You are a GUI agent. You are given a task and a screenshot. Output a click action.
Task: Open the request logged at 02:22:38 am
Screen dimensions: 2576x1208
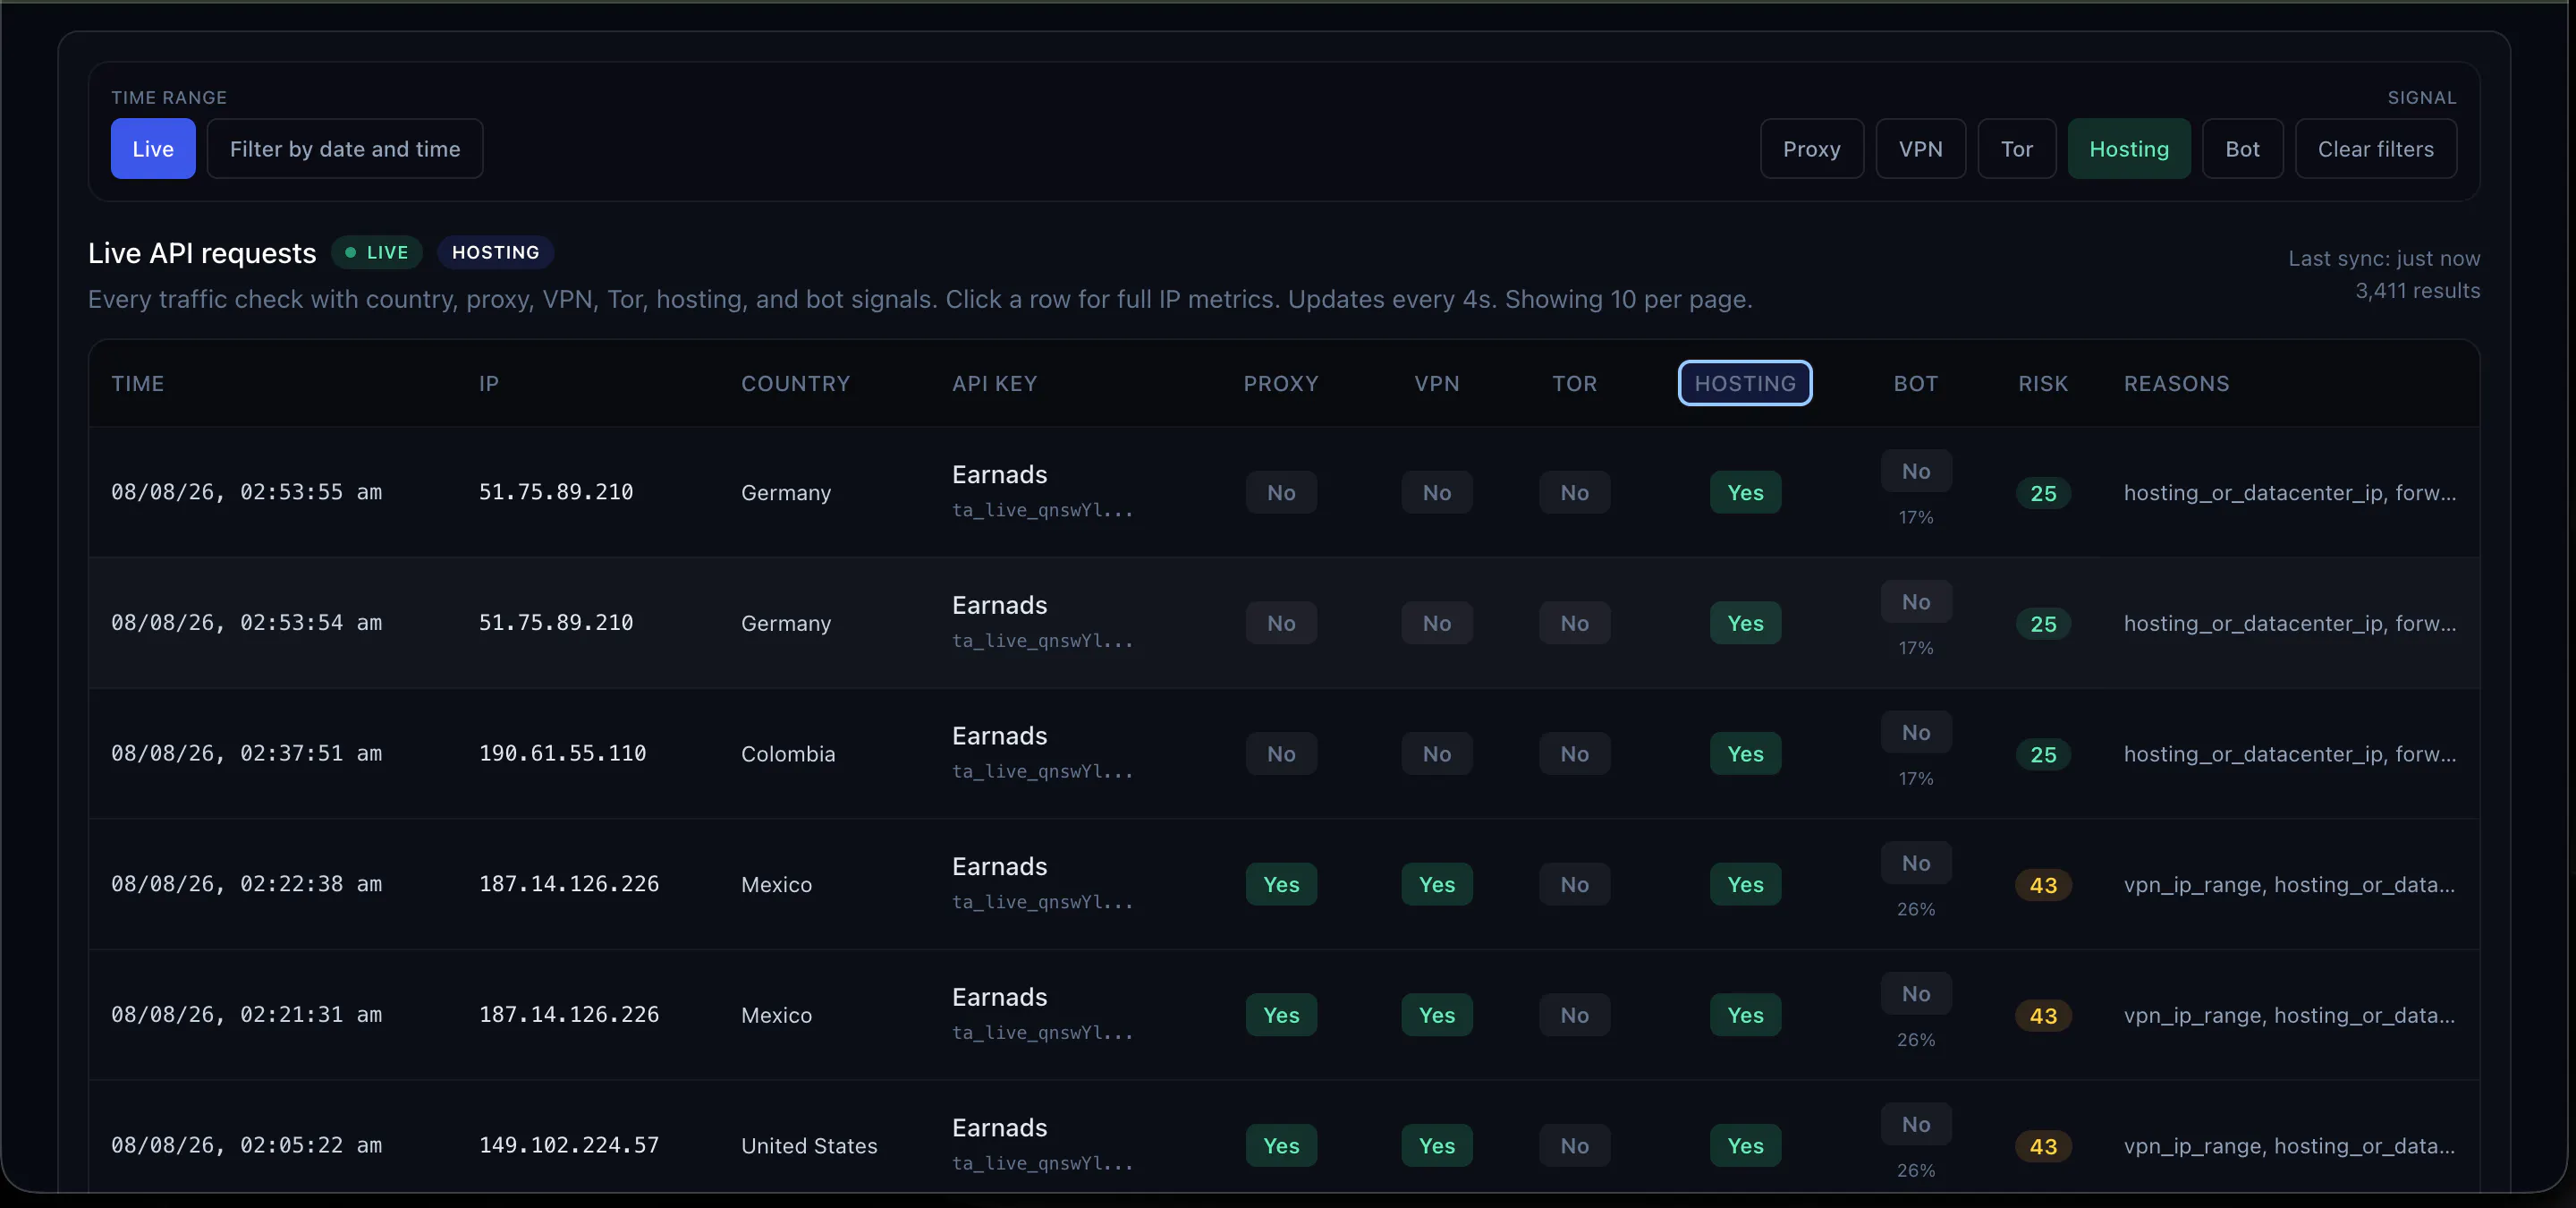point(1284,884)
